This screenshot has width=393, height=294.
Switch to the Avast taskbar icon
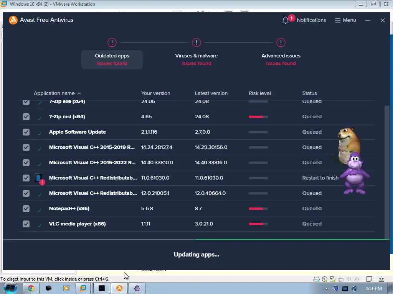click(119, 288)
